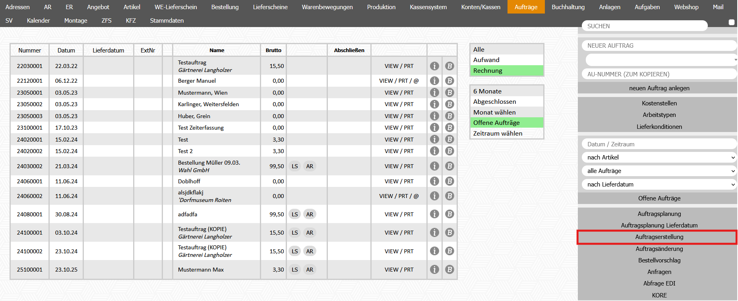Open info icon for order 24100002
The height and width of the screenshot is (301, 738).
pyautogui.click(x=434, y=251)
